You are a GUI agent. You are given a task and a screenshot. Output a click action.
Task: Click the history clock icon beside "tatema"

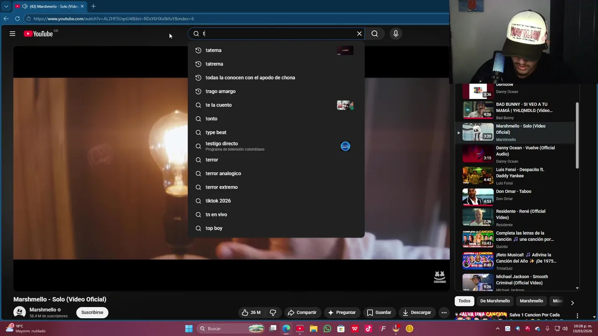click(198, 50)
